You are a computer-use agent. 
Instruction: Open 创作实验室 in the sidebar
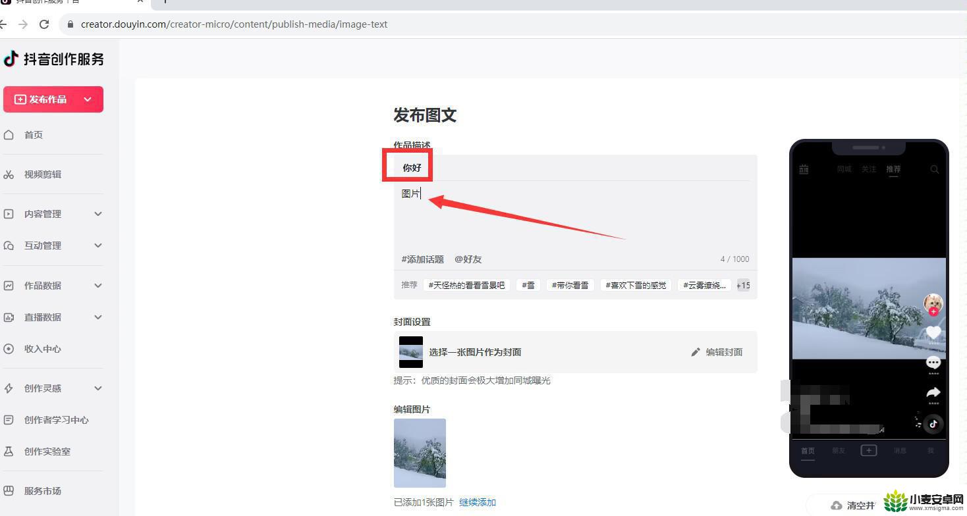pos(47,451)
